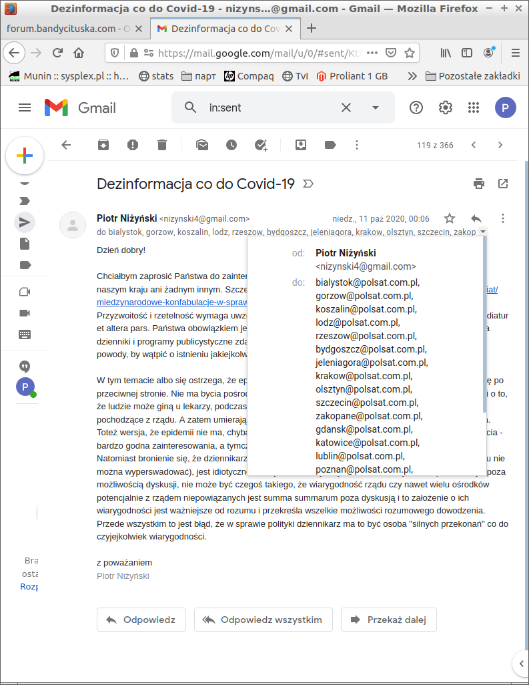Screen dimensions: 529x685
Task: Open Hangouts chat quote icon
Action: pyautogui.click(x=25, y=367)
